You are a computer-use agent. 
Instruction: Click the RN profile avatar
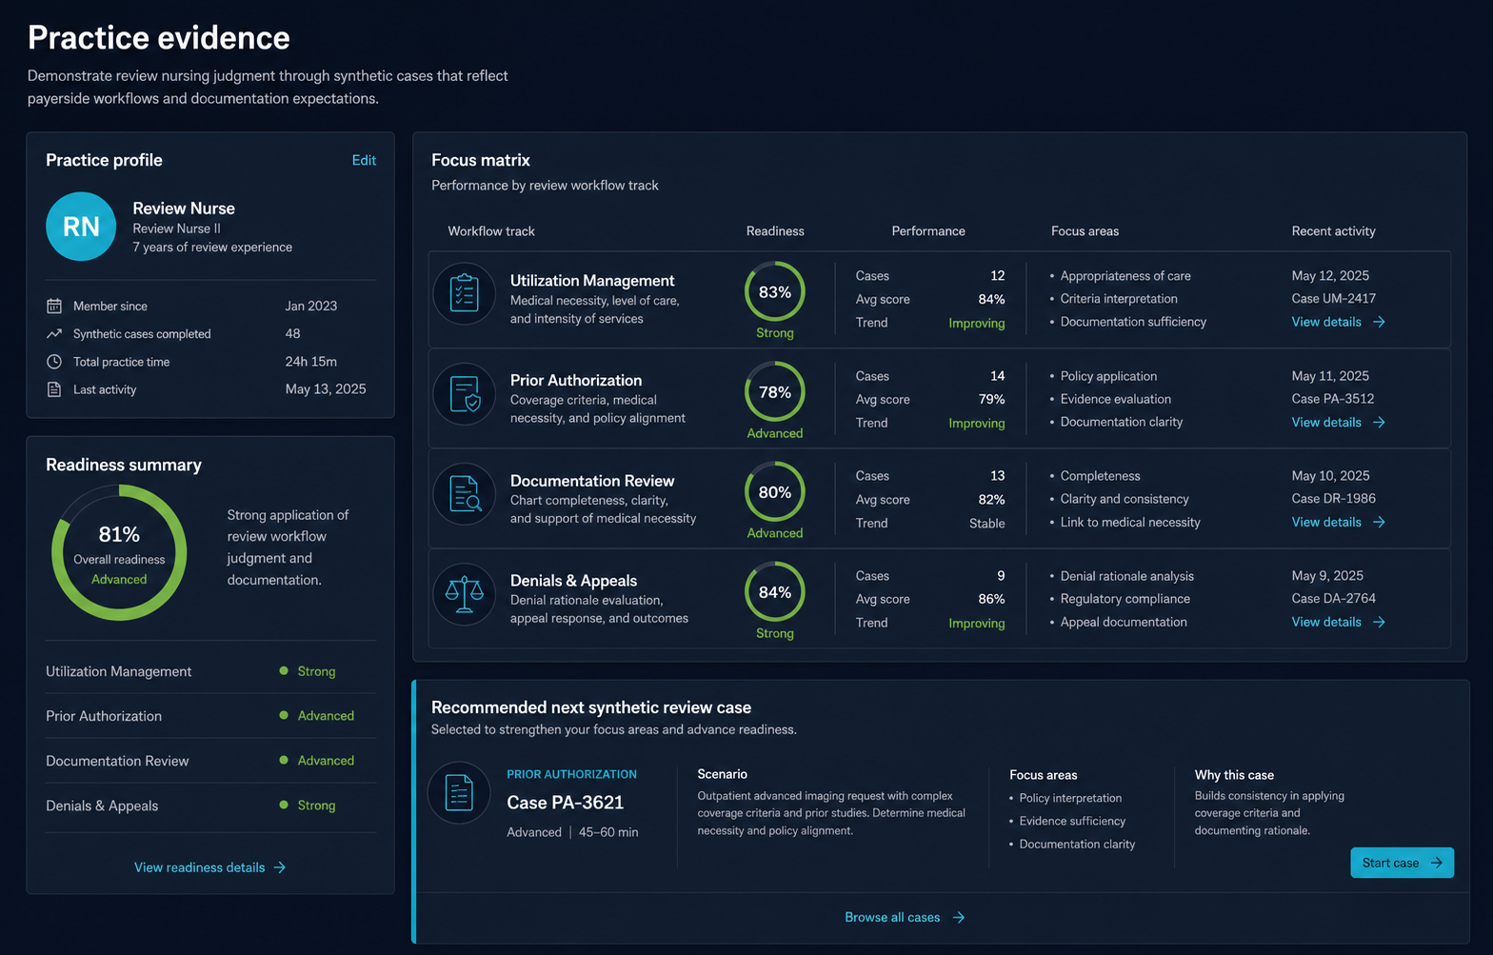pos(81,227)
